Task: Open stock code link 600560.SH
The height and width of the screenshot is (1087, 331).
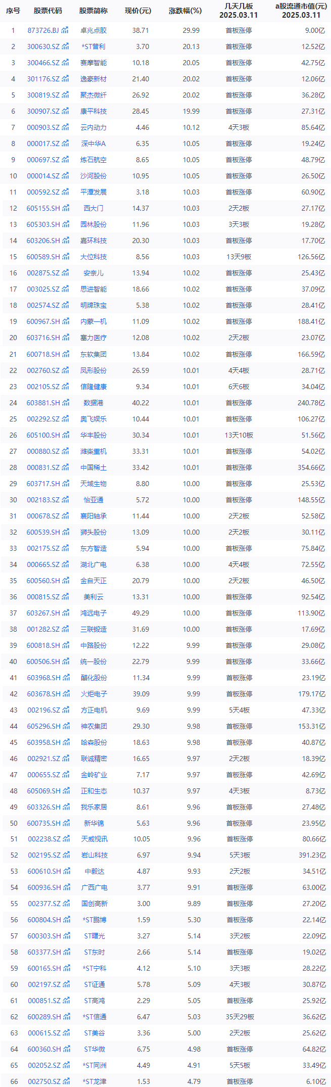Action: (43, 581)
